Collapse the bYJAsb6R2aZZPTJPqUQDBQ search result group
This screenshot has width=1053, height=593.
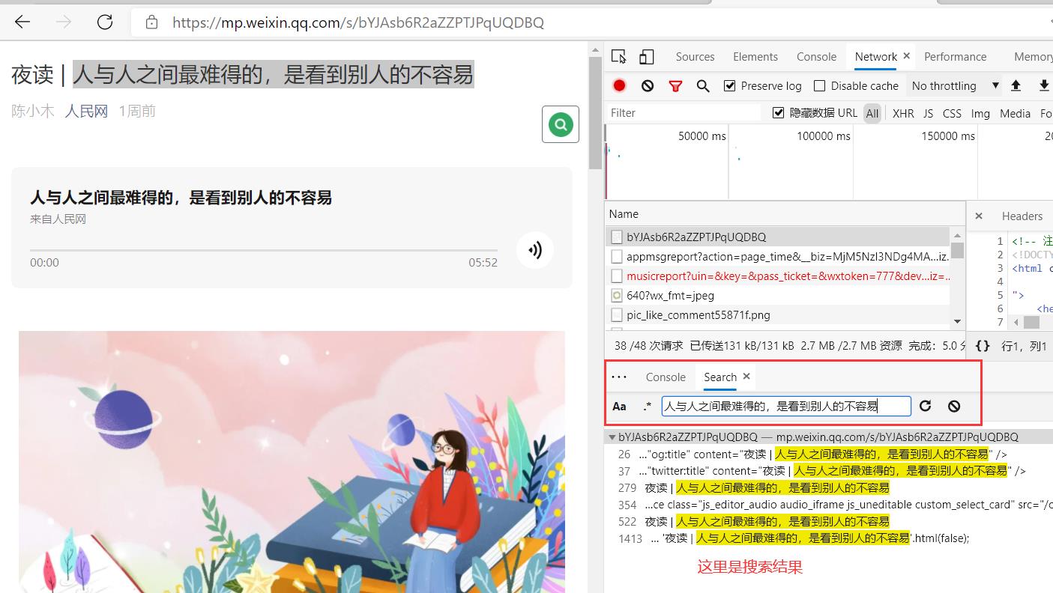pyautogui.click(x=612, y=437)
